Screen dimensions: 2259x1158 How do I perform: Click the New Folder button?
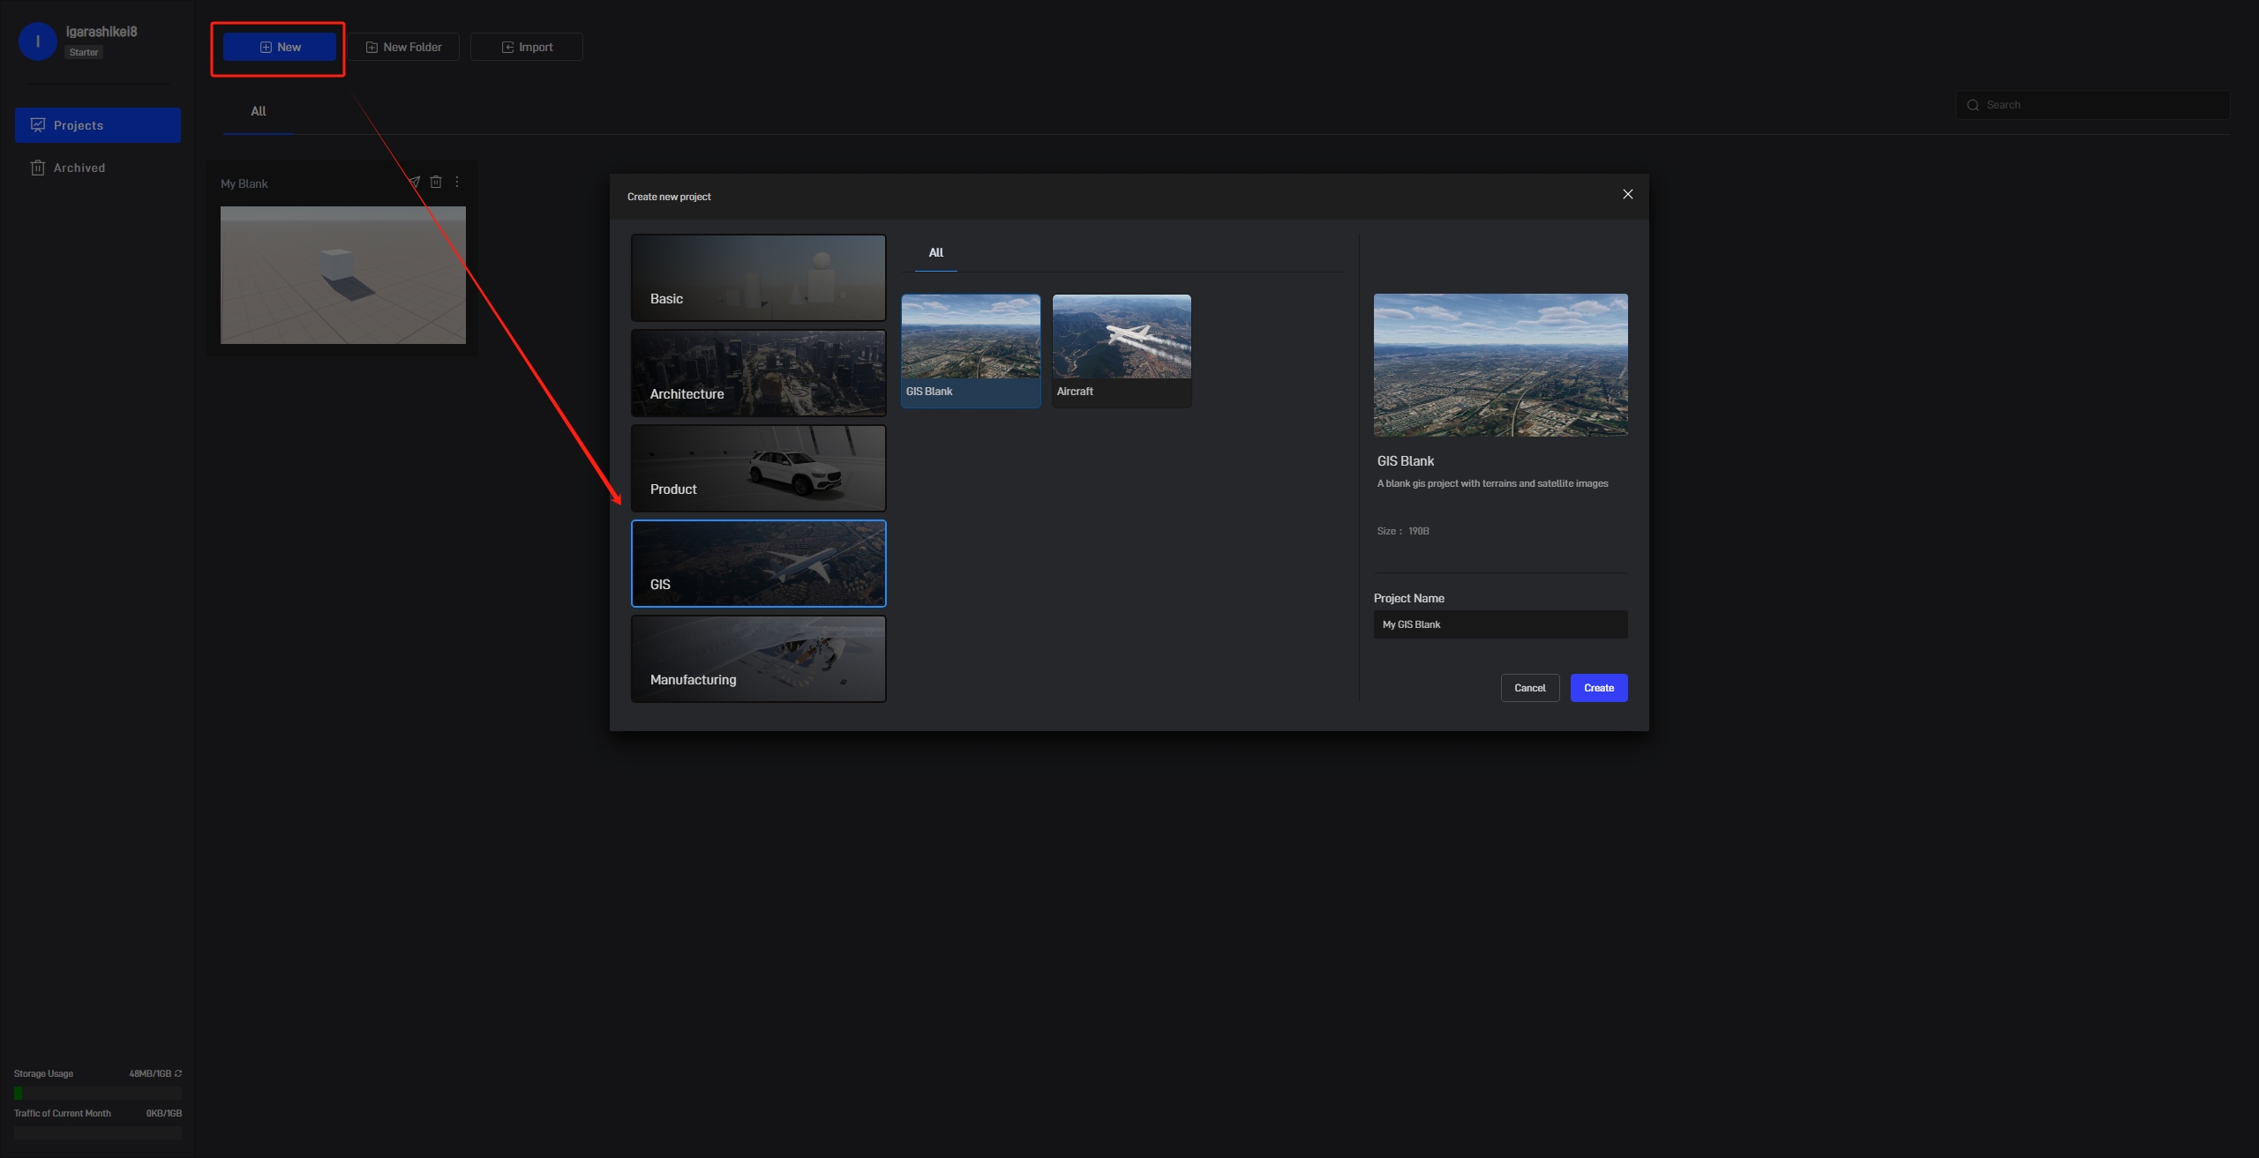click(403, 47)
